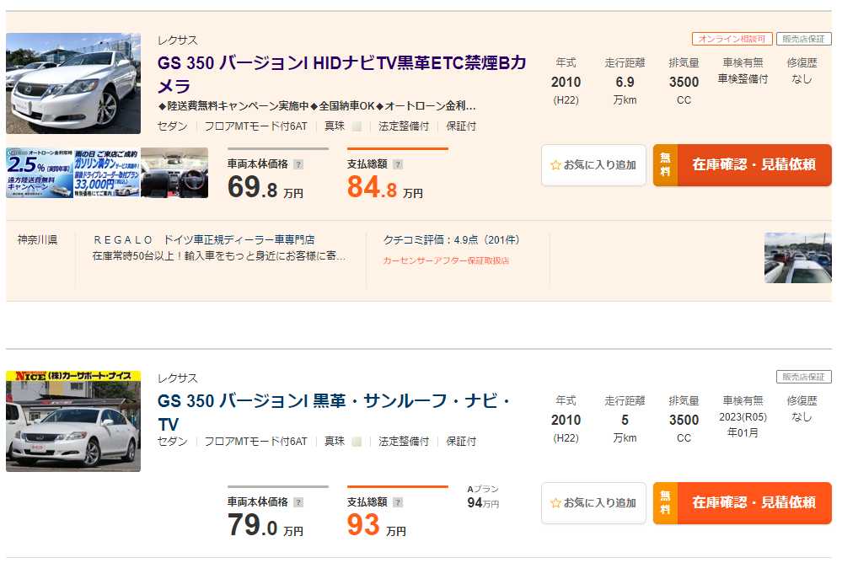Click help icon beside 支払総額 84.8万円

click(398, 164)
